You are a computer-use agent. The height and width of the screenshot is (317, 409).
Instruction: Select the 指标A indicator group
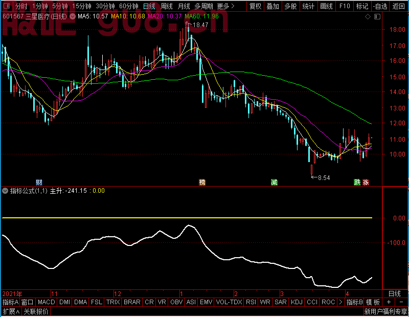10,302
